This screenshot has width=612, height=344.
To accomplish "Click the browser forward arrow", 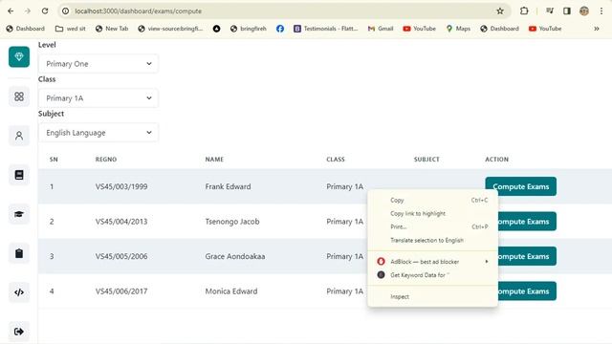I will coord(28,11).
